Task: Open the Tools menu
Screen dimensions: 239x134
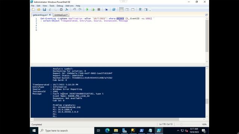Action: point(52,6)
